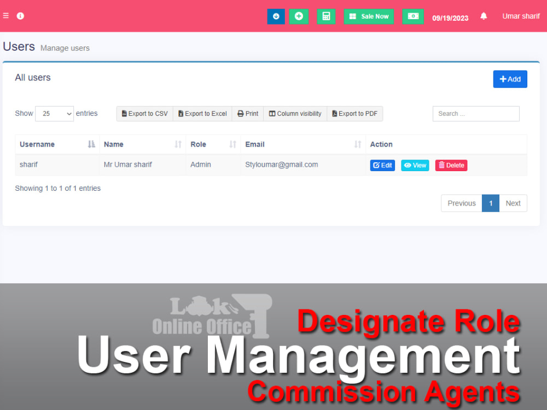
Task: Go to the Previous page
Action: pos(462,203)
